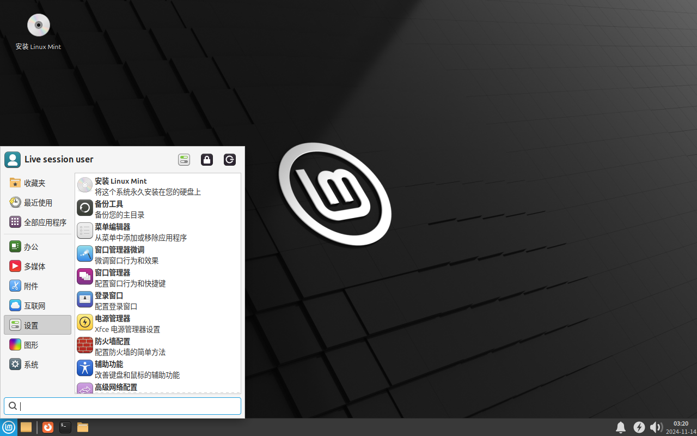Click the logout icon in menu header
The width and height of the screenshot is (697, 436).
click(x=230, y=160)
